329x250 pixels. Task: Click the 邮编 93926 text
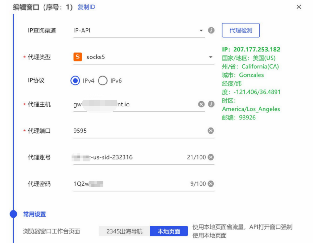click(x=239, y=118)
